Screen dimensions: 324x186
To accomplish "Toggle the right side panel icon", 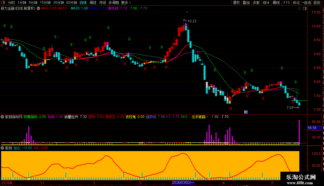I will pyautogui.click(x=305, y=8).
